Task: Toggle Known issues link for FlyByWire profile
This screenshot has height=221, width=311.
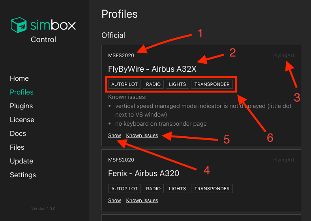Action: [142, 135]
